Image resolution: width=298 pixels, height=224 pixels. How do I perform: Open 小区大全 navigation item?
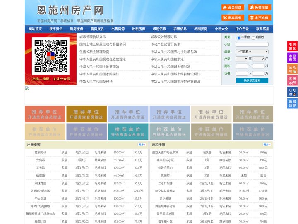coord(221,29)
